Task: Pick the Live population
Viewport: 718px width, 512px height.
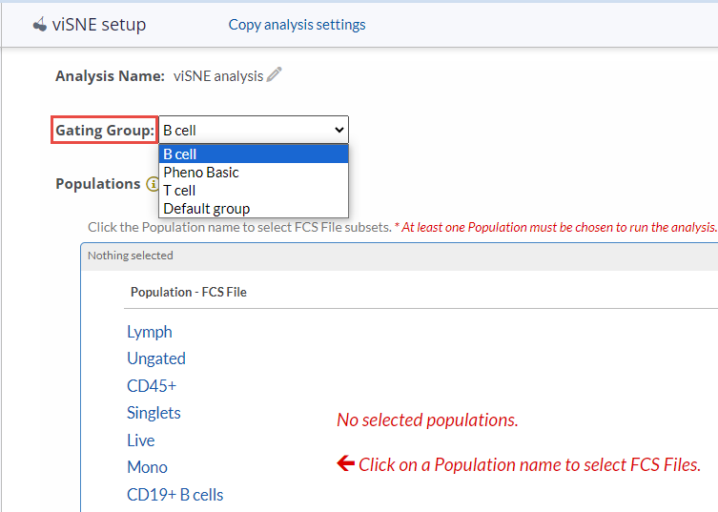Action: coord(141,440)
